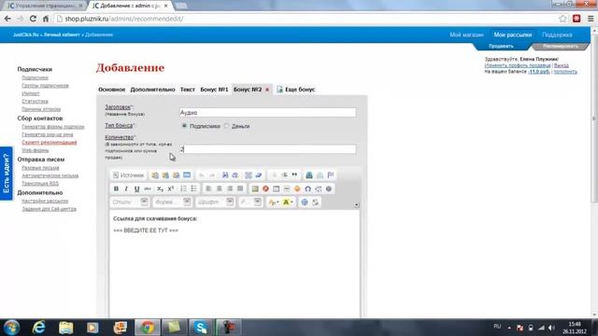This screenshot has height=336, width=598.
Task: Justify text in editor
Action: click(240, 189)
